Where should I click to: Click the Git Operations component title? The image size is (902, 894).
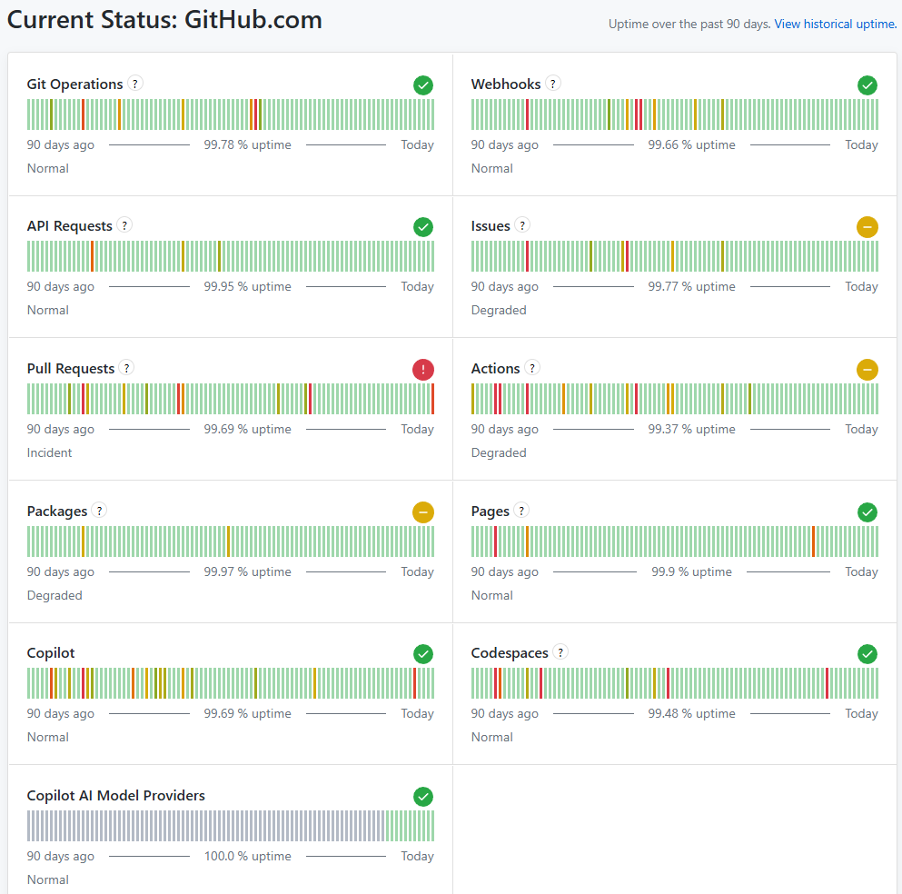click(74, 84)
